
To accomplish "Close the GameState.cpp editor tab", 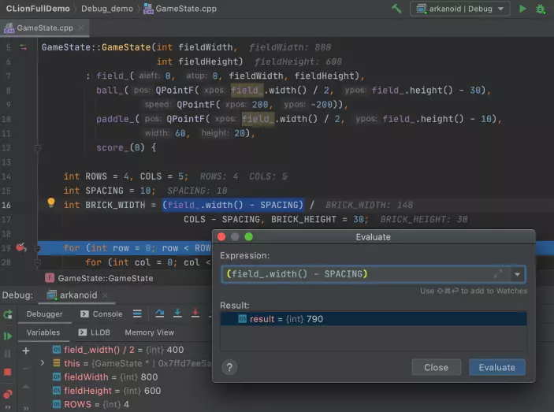I will 81,28.
